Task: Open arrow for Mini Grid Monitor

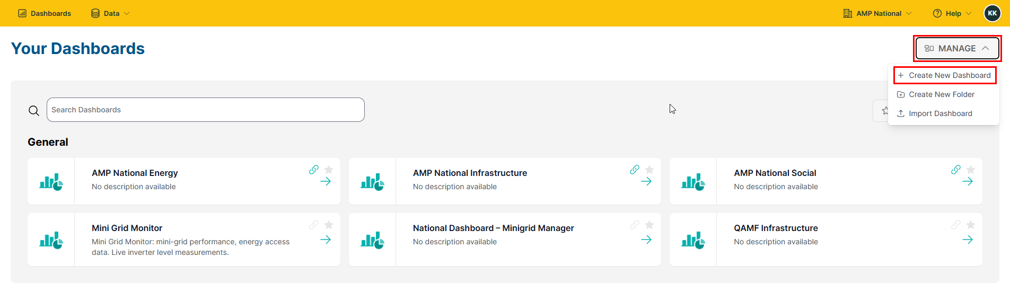Action: pyautogui.click(x=326, y=240)
